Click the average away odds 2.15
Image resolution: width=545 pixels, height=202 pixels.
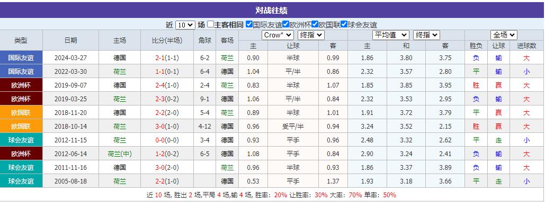[445, 127]
